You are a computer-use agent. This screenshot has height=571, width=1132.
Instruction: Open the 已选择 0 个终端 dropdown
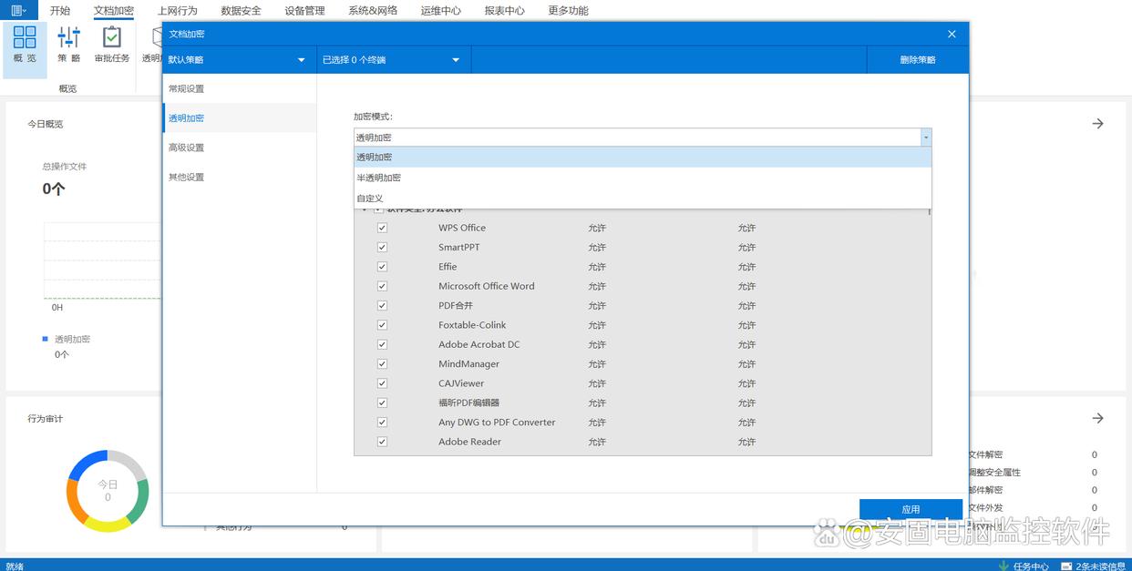tap(456, 60)
